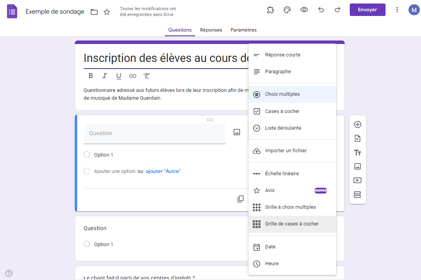421x280 pixels.
Task: Click the Envoyer button
Action: [x=367, y=9]
